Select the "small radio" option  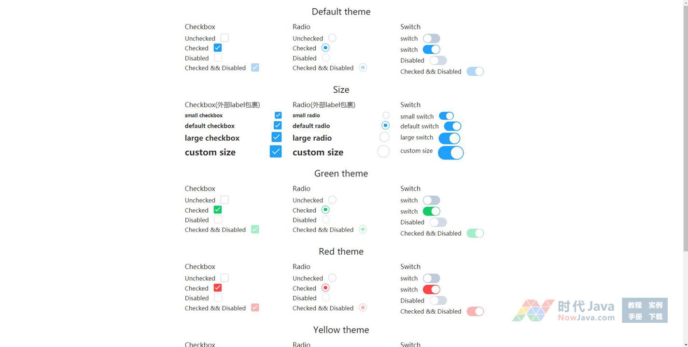click(386, 115)
